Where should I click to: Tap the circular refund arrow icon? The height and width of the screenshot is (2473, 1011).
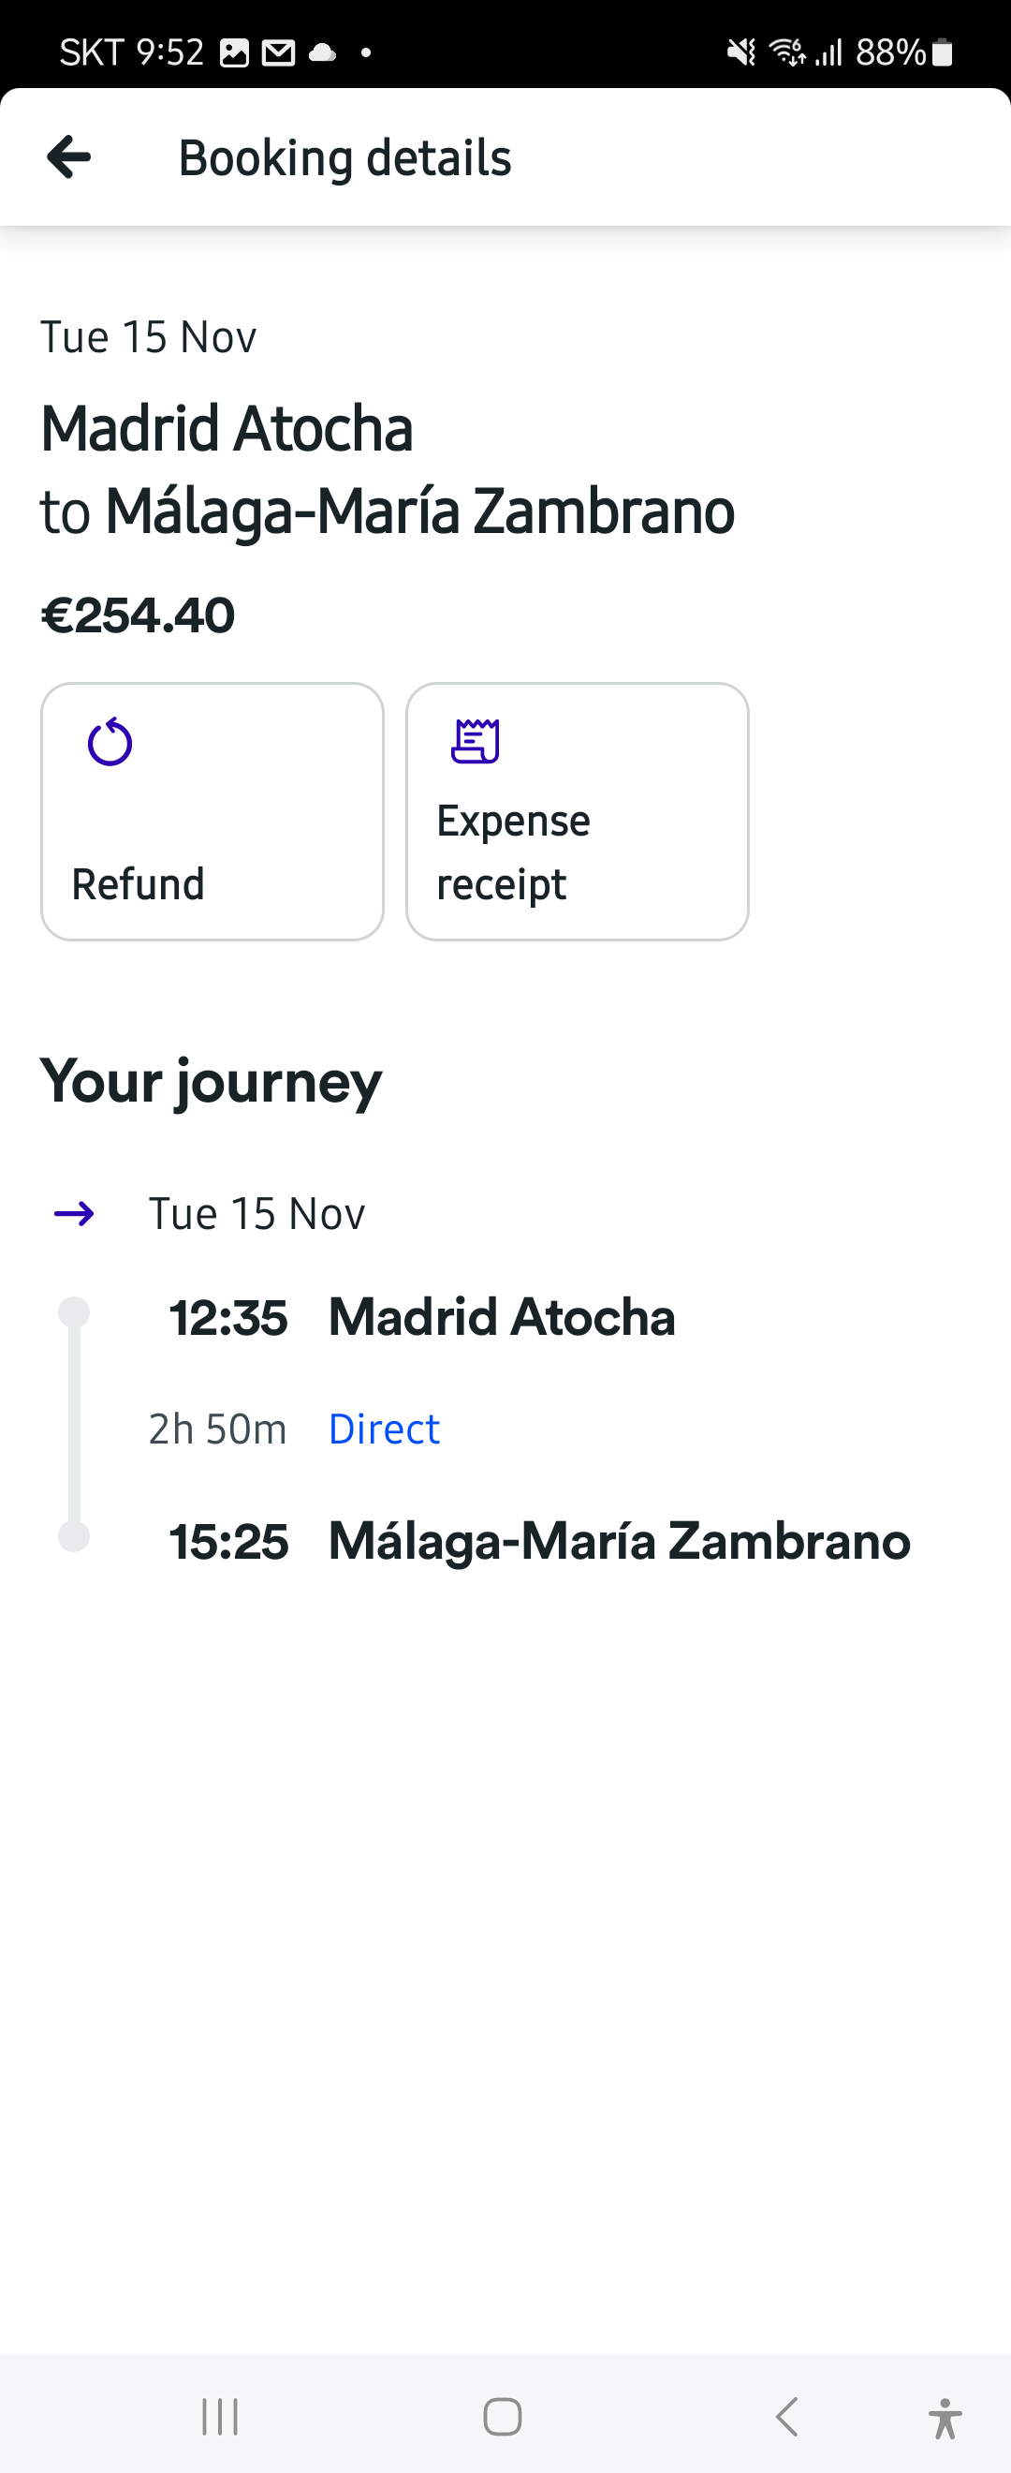pyautogui.click(x=110, y=742)
